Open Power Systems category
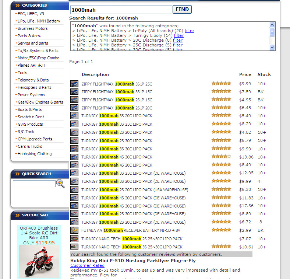290x279 pixels. click(x=31, y=95)
